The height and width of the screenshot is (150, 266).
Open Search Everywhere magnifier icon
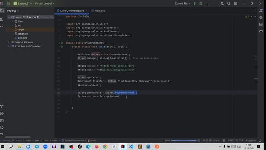tap(229, 3)
